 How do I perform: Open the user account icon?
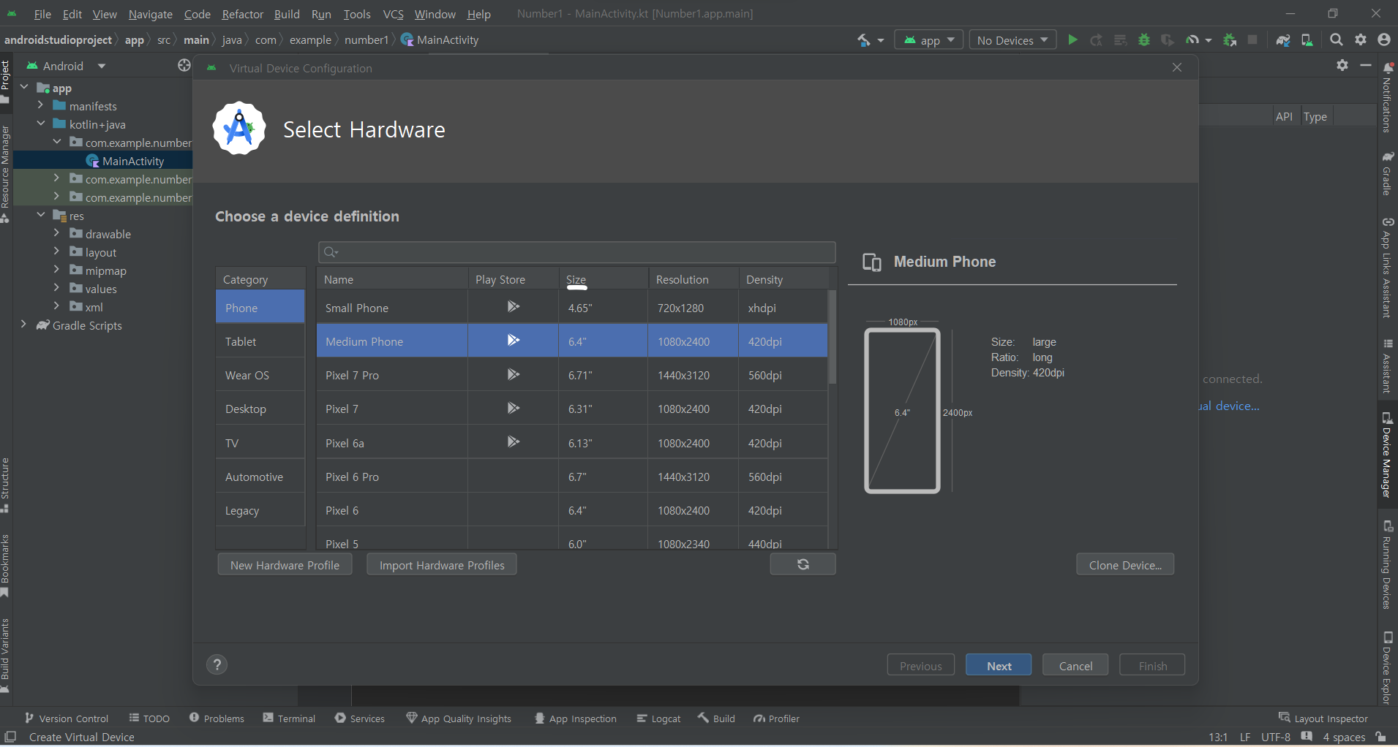tap(1384, 40)
